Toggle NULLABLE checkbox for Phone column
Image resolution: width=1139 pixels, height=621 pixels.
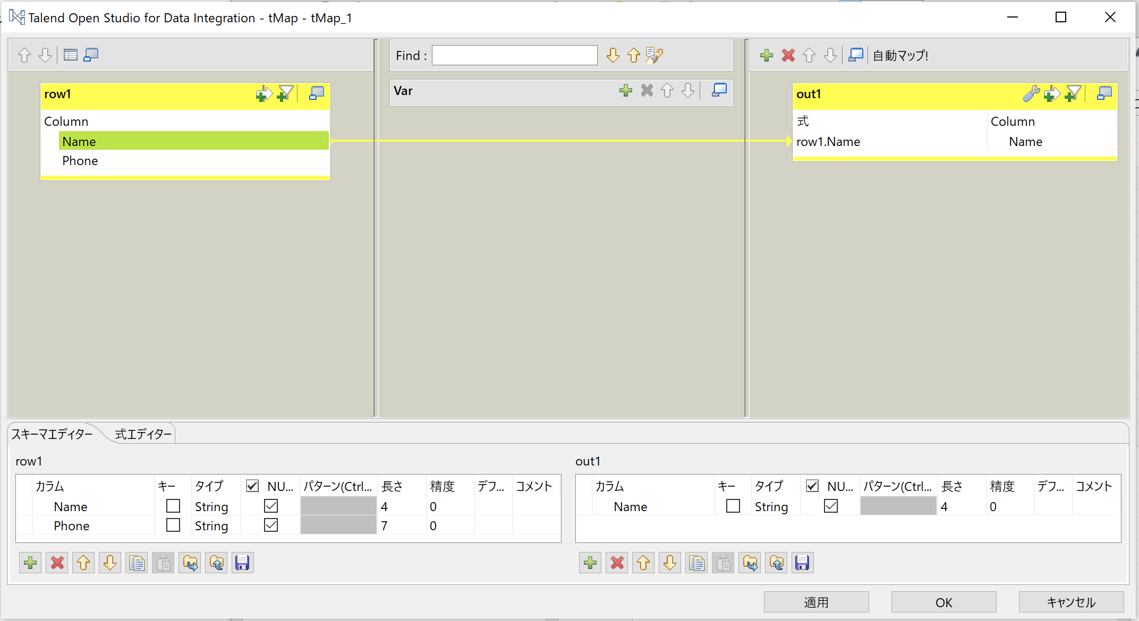(270, 525)
